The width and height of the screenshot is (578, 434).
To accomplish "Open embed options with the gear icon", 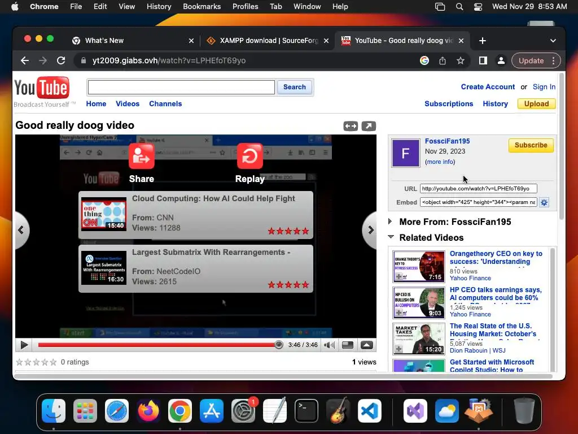I will (x=544, y=202).
